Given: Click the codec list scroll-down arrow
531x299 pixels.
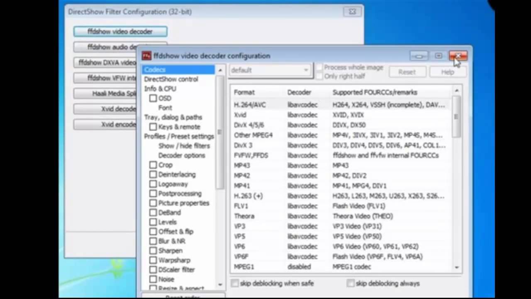Looking at the screenshot, I should (457, 268).
